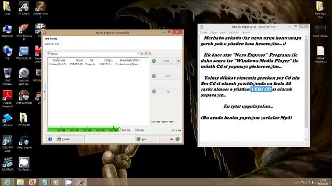Select the New Mp3 DvD folder on desktop

point(321,9)
